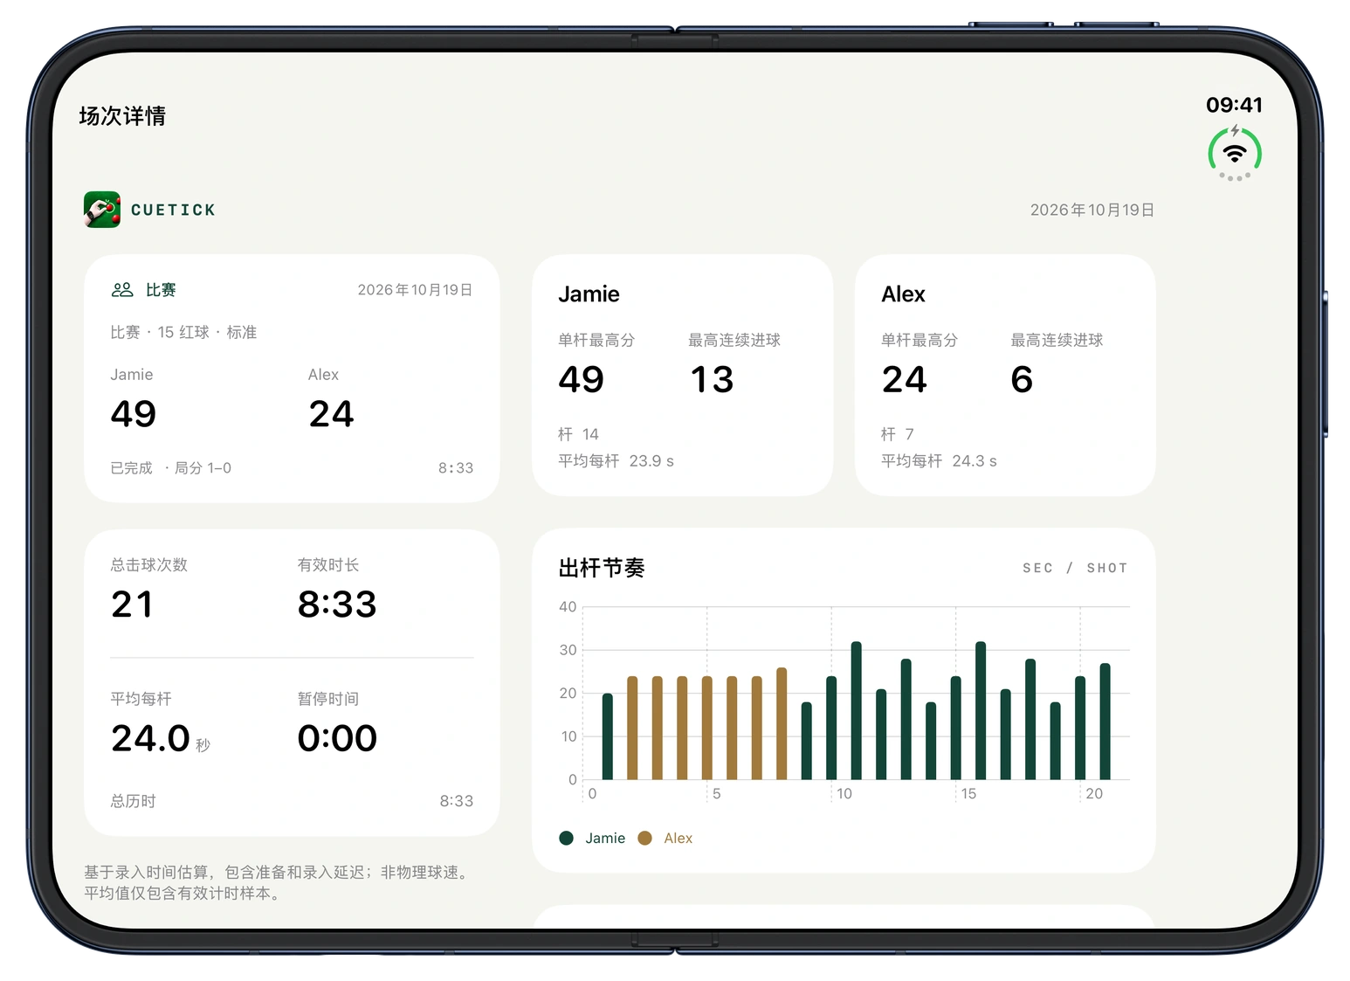The image size is (1350, 981).
Task: Tap the 平均每杆 value 24.0 秒
Action: 161,739
